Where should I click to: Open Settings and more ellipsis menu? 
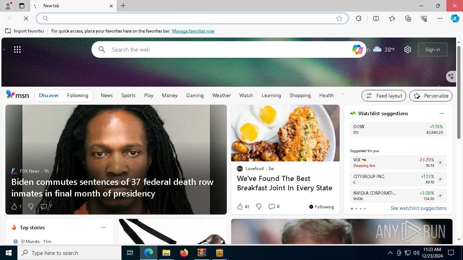[x=440, y=18]
